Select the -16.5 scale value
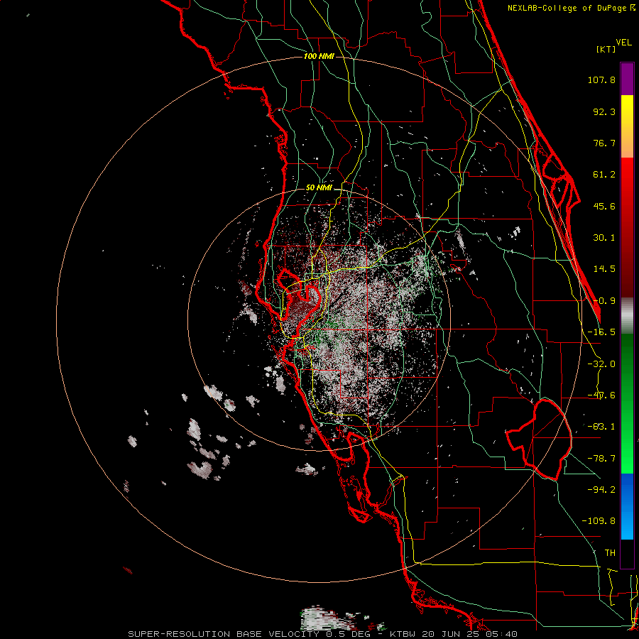The image size is (639, 639). [601, 332]
